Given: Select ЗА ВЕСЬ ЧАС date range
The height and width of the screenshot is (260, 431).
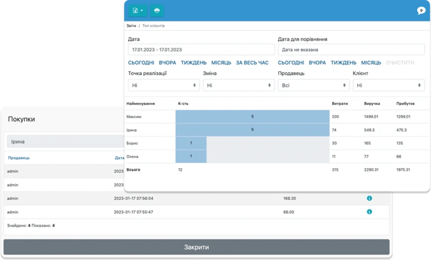Looking at the screenshot, I should (x=252, y=63).
